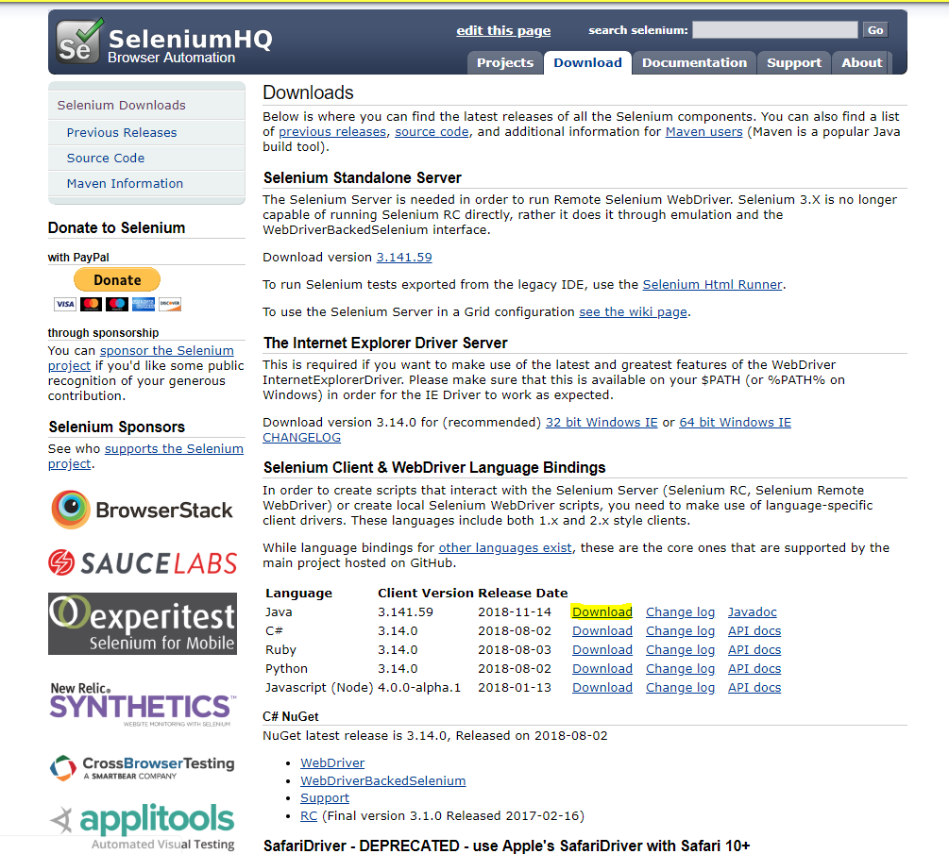Open the Experitest Selenium for Mobile logo
The width and height of the screenshot is (949, 854).
tap(143, 624)
